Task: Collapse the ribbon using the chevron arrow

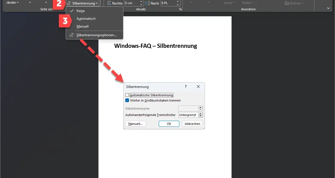Action: [329, 9]
